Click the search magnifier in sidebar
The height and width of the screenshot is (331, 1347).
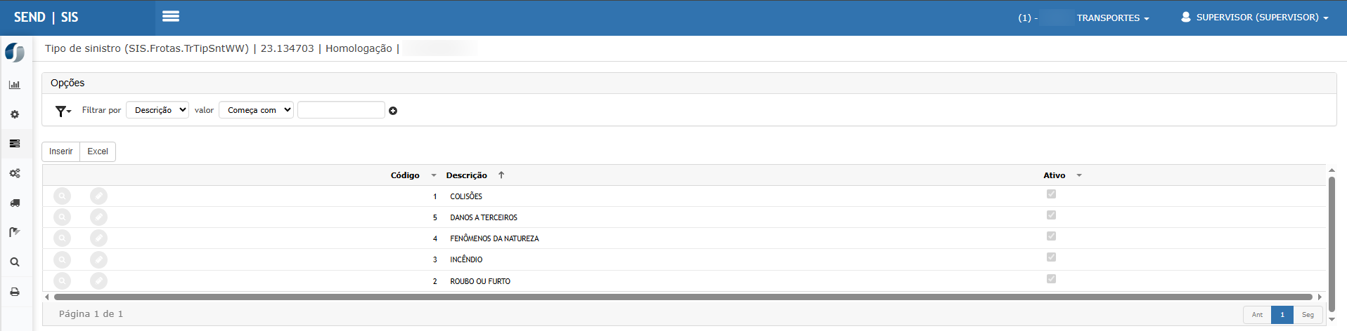click(15, 262)
